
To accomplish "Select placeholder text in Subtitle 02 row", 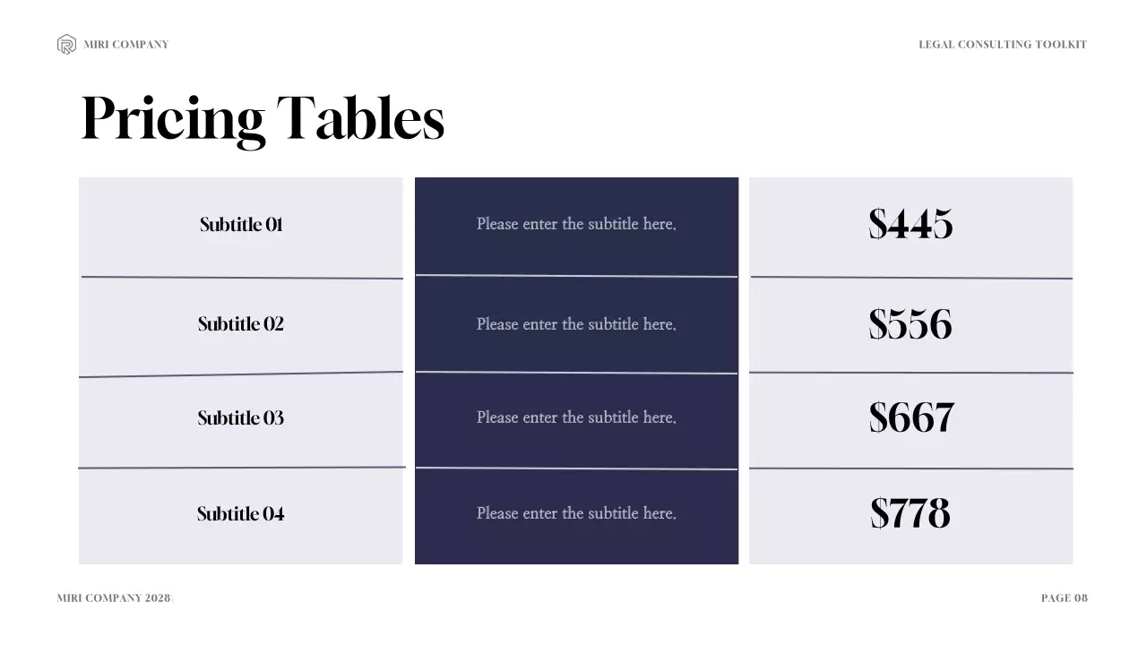I will pos(576,323).
